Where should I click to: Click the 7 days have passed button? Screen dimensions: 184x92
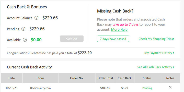click(113, 39)
